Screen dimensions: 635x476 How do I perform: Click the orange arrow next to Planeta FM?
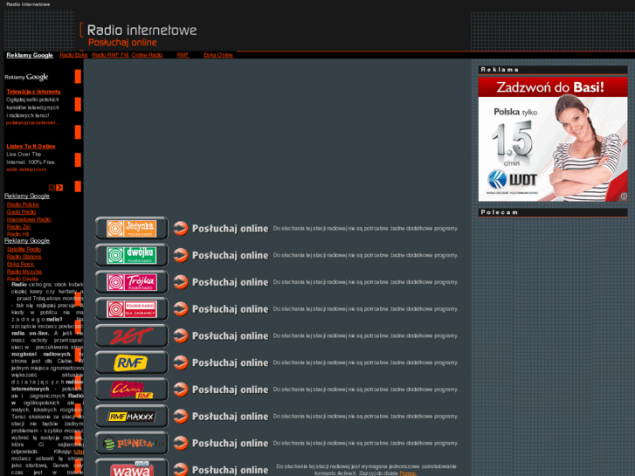click(181, 443)
